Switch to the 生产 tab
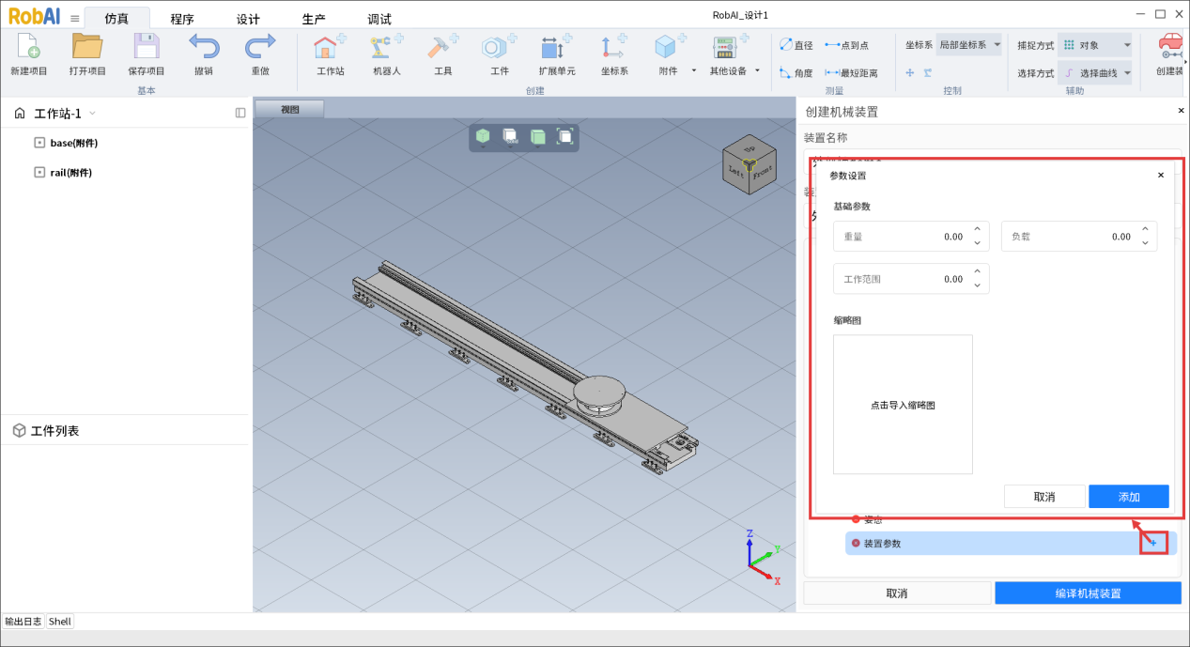 314,19
